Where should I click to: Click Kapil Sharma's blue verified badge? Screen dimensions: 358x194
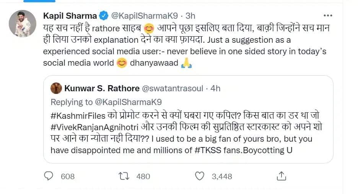(x=103, y=16)
